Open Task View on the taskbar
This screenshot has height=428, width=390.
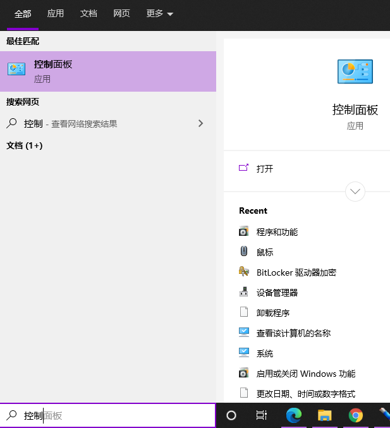pos(262,415)
